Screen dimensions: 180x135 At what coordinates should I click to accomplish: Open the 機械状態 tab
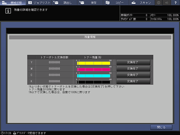pyautogui.click(x=13, y=2)
